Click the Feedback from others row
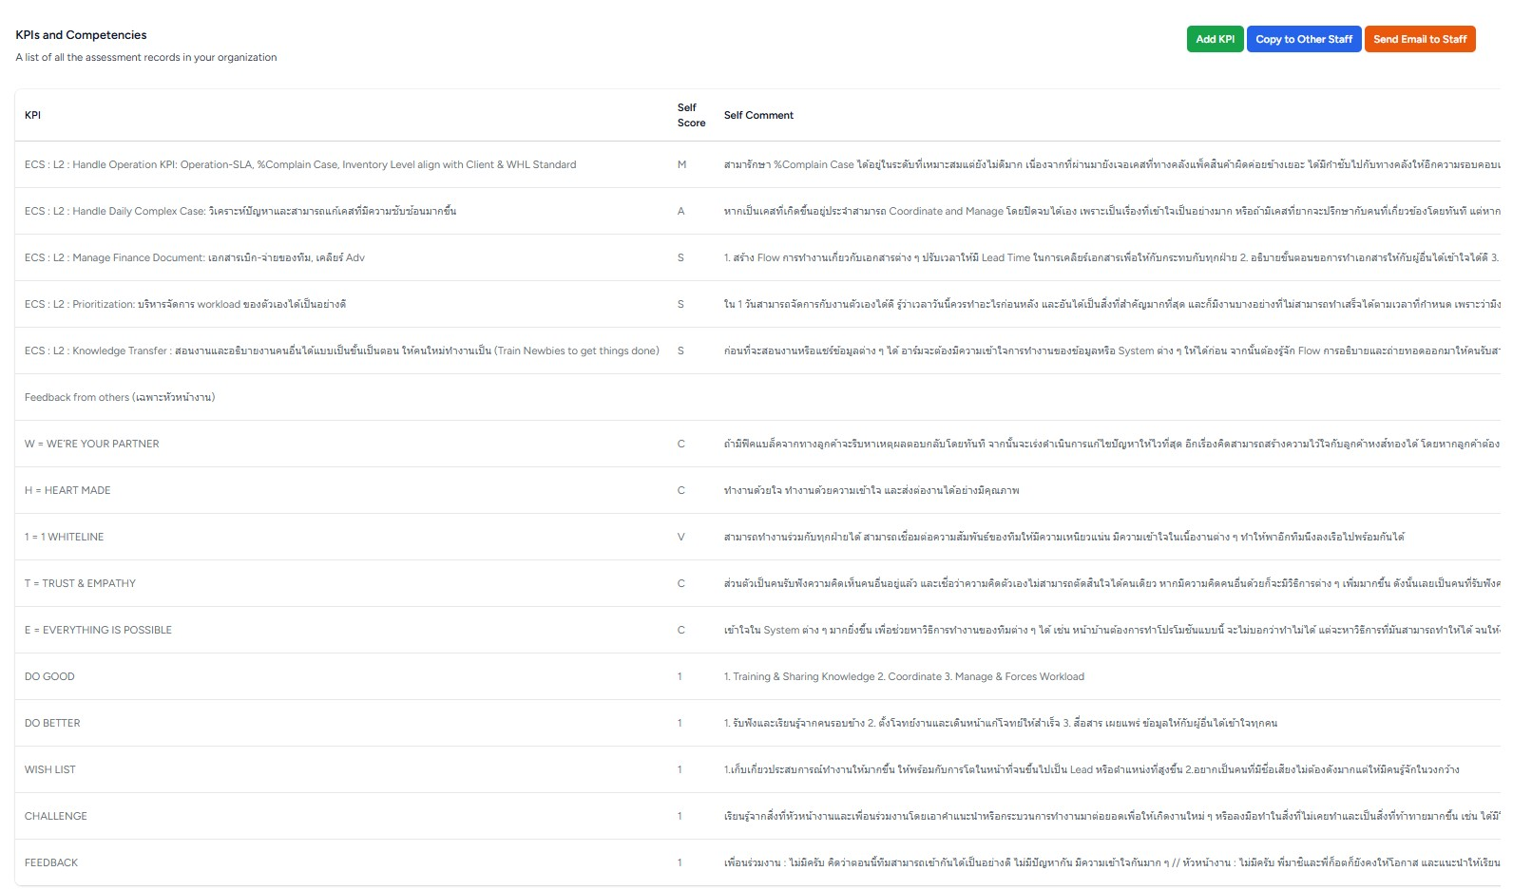1513x890 pixels. point(120,397)
